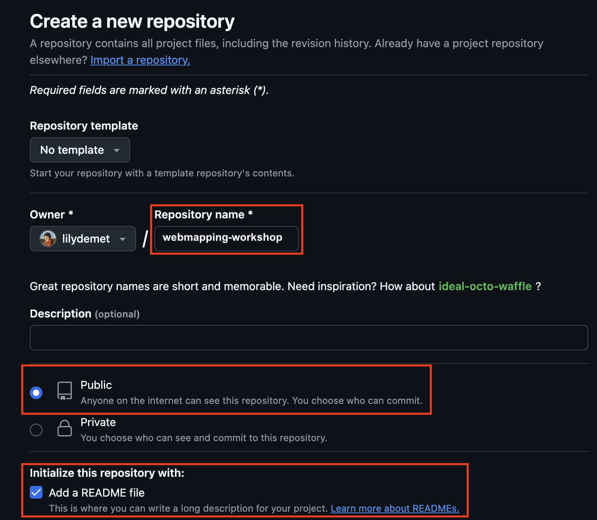Toggle the Add a README file checkbox

click(x=36, y=492)
